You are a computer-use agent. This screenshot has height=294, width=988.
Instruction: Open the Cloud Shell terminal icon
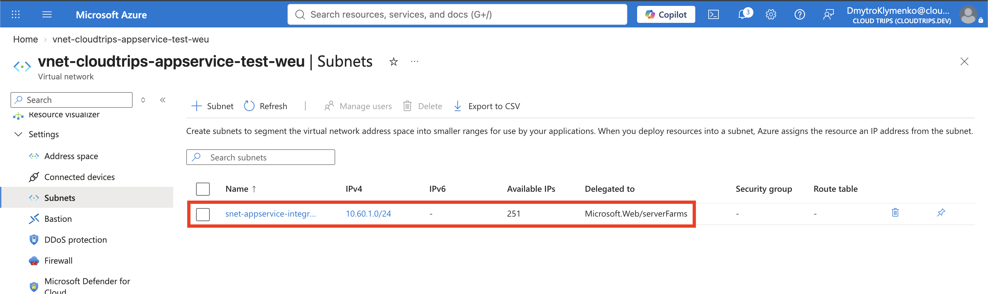coord(713,15)
